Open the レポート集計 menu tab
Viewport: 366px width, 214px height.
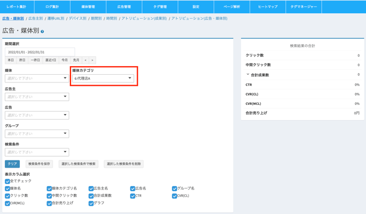click(x=17, y=7)
